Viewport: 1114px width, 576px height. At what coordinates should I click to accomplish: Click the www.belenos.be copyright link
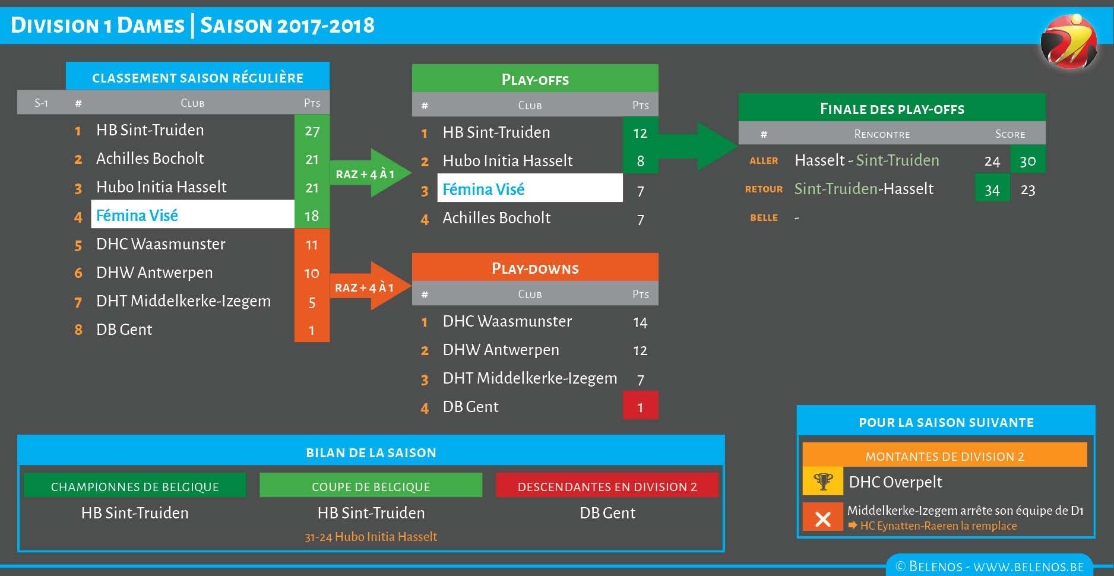pyautogui.click(x=989, y=566)
